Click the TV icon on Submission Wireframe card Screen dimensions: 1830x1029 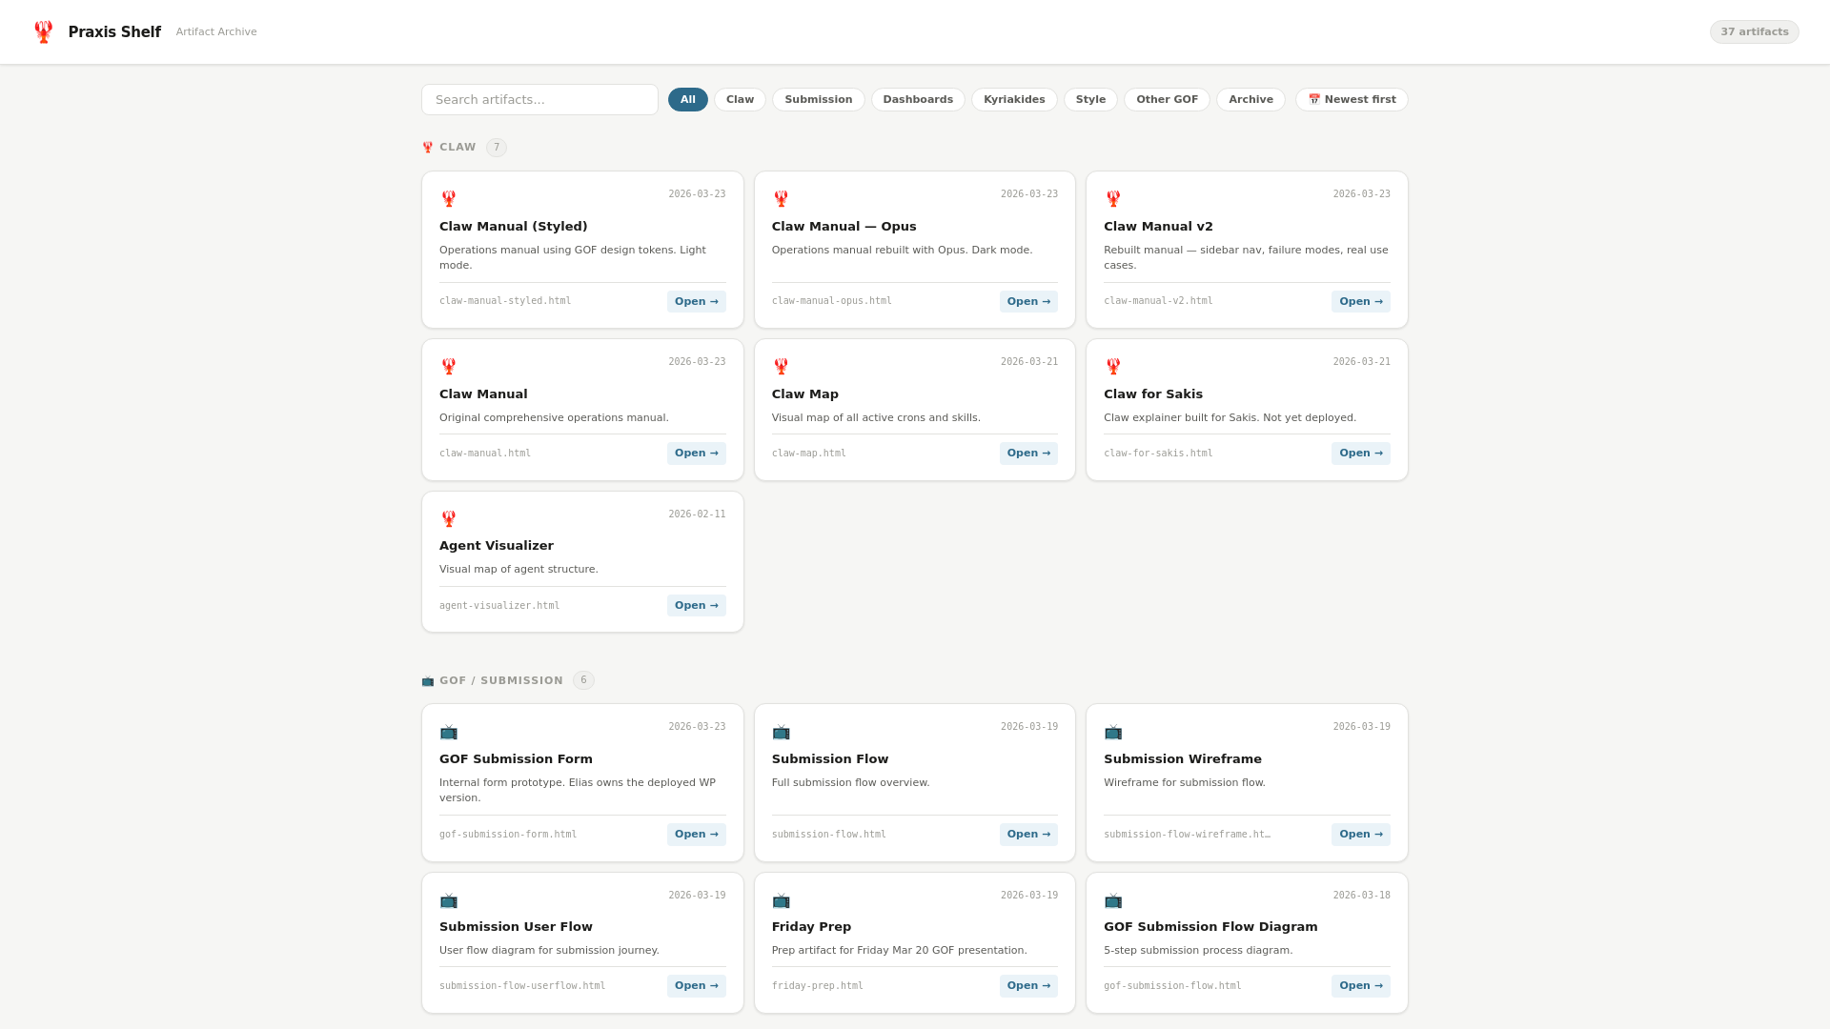1113,733
